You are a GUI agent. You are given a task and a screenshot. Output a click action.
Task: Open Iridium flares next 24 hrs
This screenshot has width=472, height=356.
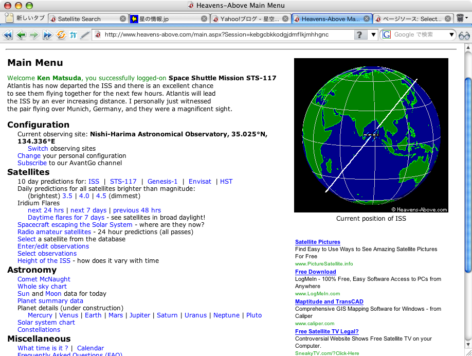[x=46, y=210]
